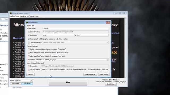The width and height of the screenshot is (170, 95).
Task: Maximize the Minecraft Launcher window
Action: (x=120, y=13)
